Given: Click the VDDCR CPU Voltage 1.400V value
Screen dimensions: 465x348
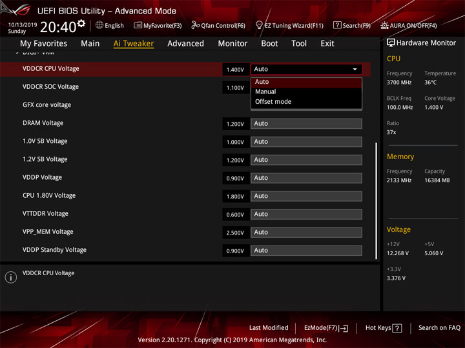Looking at the screenshot, I should point(235,70).
